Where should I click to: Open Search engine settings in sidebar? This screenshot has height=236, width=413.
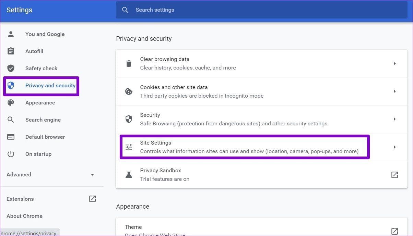tap(43, 120)
